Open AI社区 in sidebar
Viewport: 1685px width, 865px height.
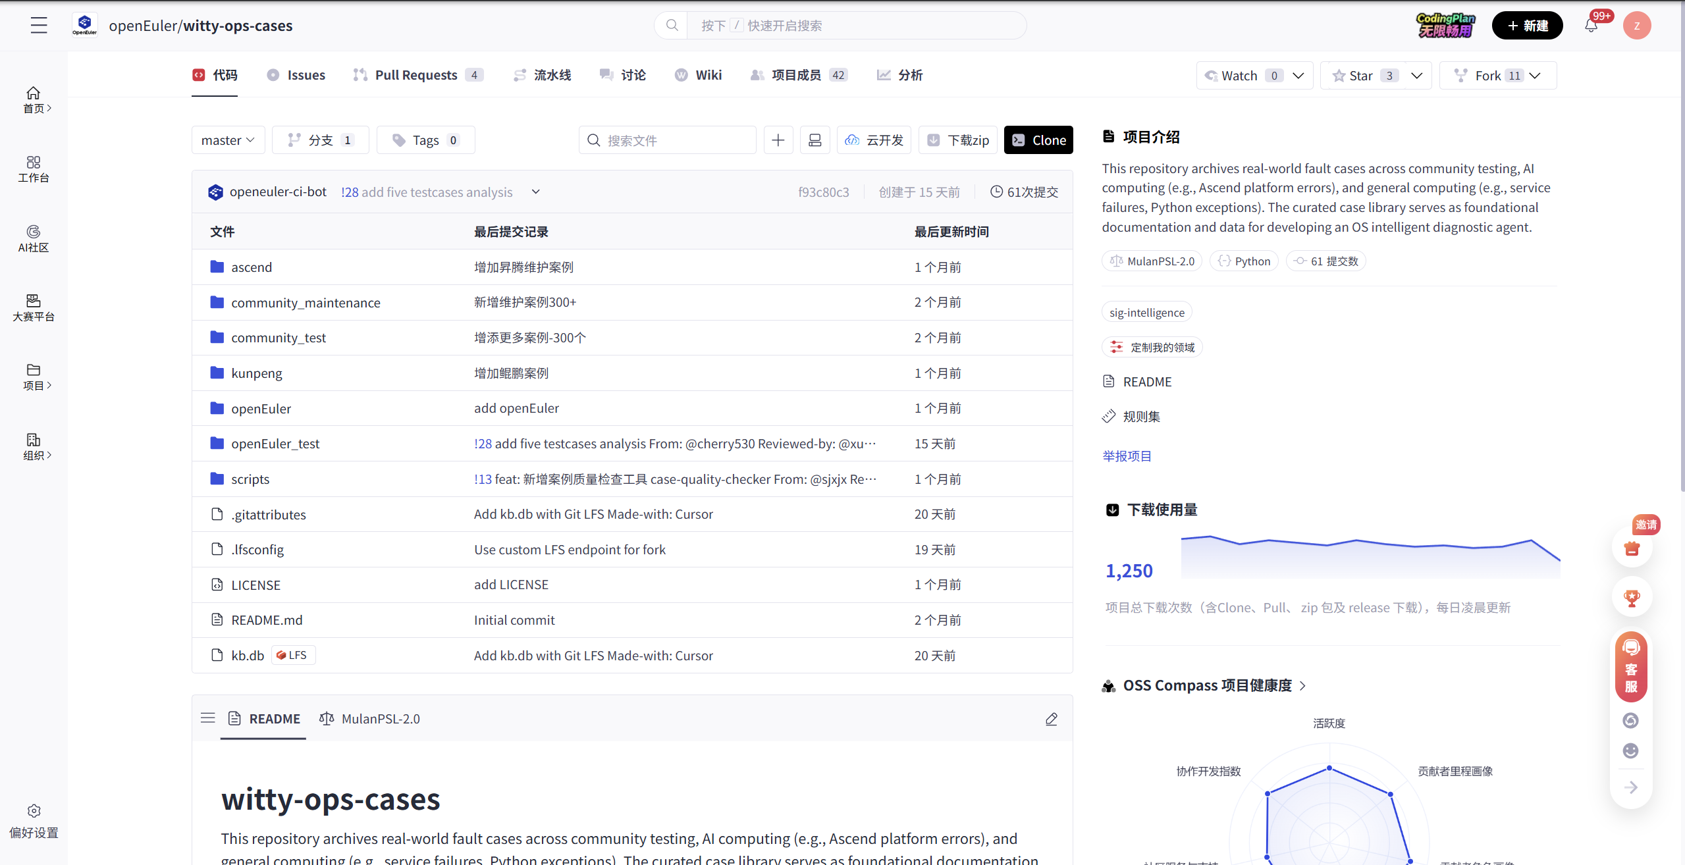pos(34,239)
